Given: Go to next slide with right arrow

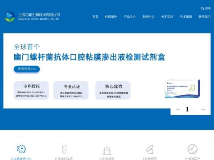Looking at the screenshot, I should tap(203, 110).
